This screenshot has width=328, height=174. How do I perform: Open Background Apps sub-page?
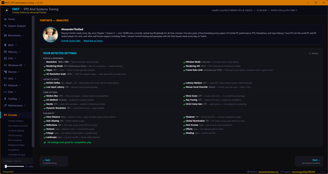(x=16, y=145)
